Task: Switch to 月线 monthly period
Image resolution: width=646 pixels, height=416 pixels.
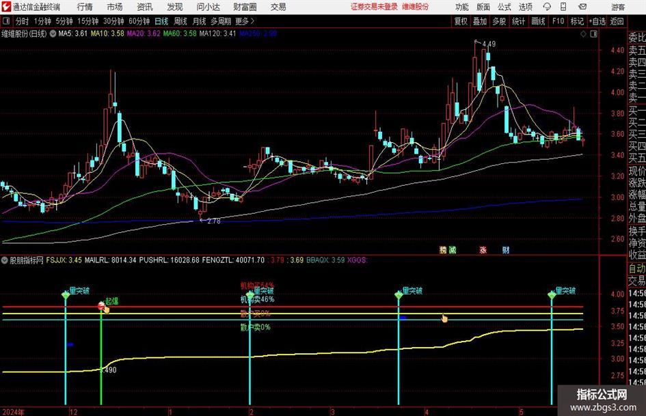Action: [200, 21]
